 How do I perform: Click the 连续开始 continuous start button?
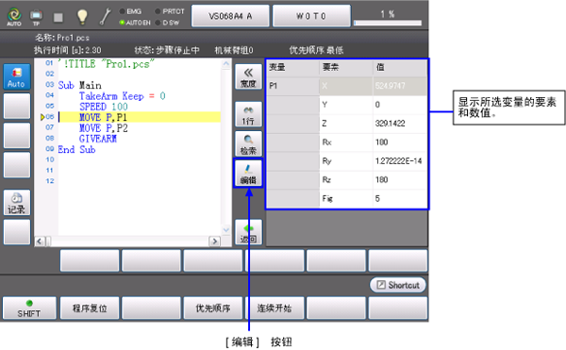pos(275,308)
